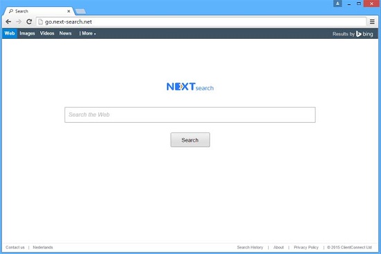Open the Privacy Policy link
The height and width of the screenshot is (254, 381).
306,248
